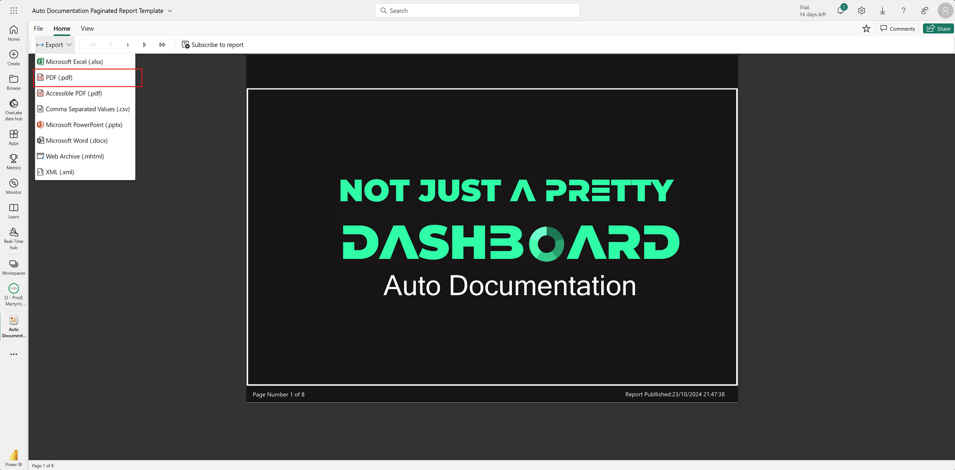Select Auto Documentation item in sidebar
Viewport: 955px width, 470px height.
pos(13,326)
